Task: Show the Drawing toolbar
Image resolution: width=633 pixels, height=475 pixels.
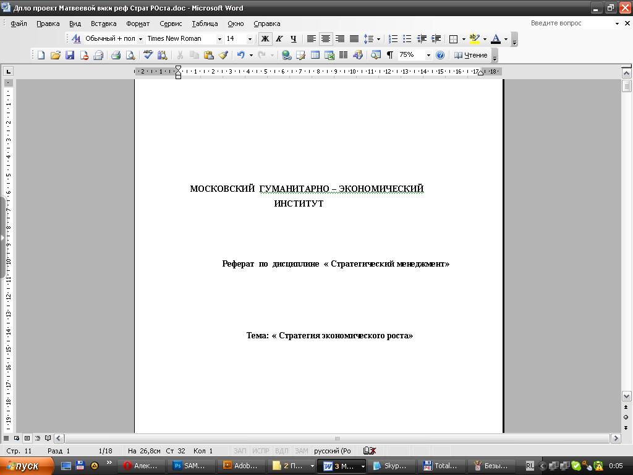Action: point(358,55)
